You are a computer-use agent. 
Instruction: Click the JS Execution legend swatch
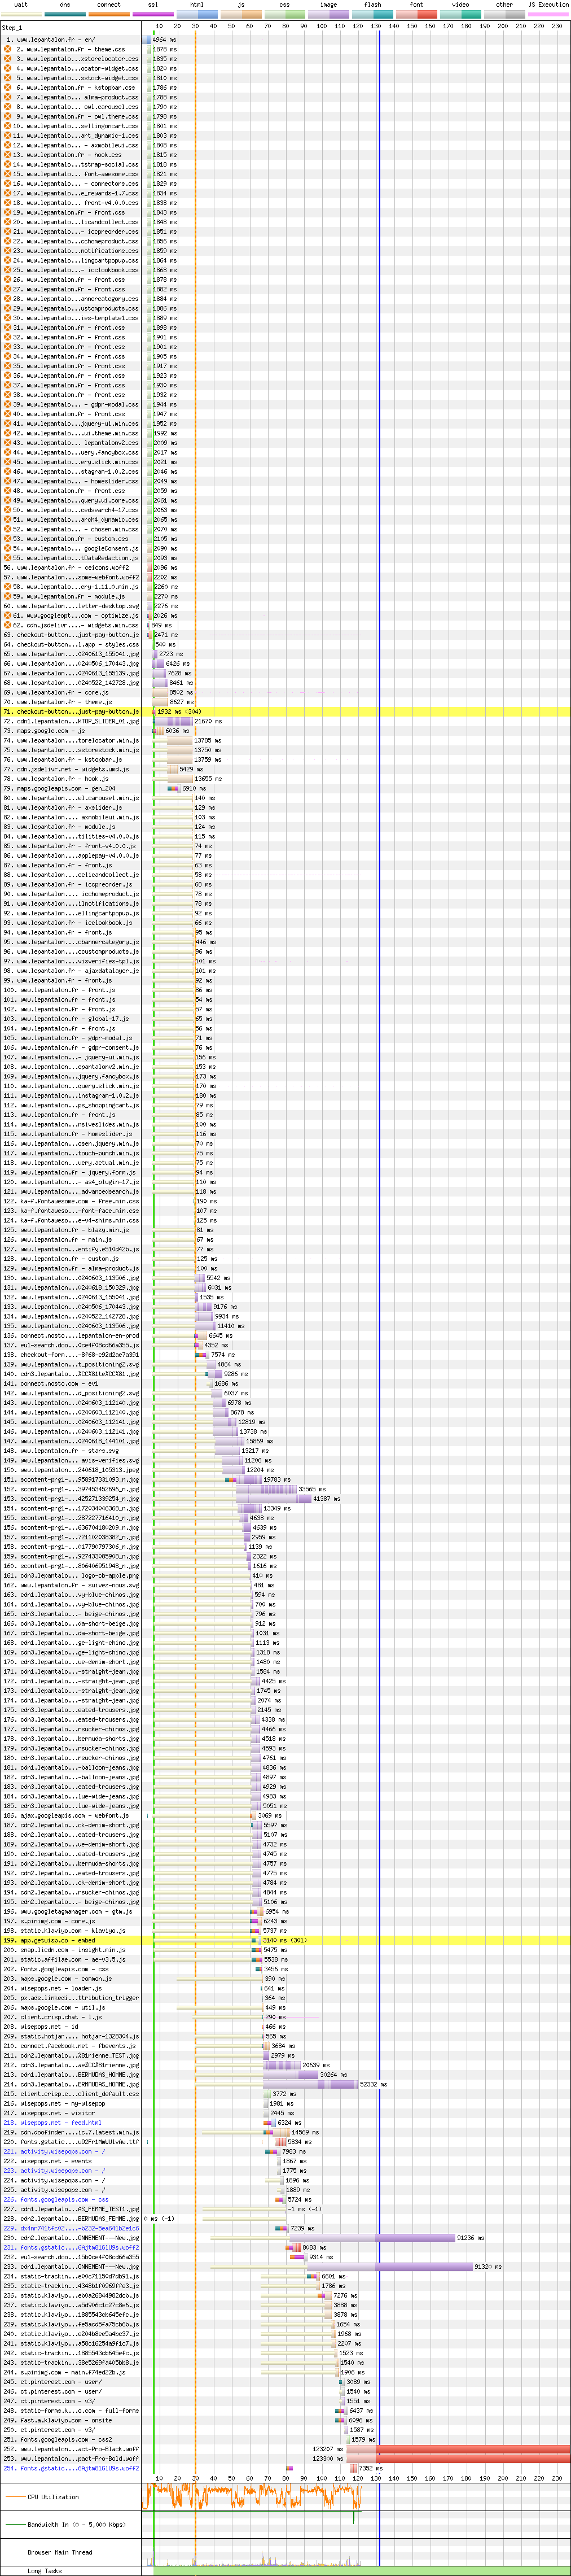point(548,14)
